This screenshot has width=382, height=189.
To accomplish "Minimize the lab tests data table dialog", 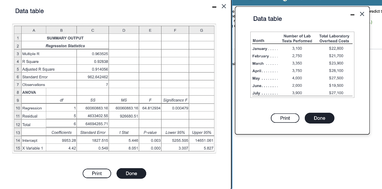I will (x=352, y=15).
